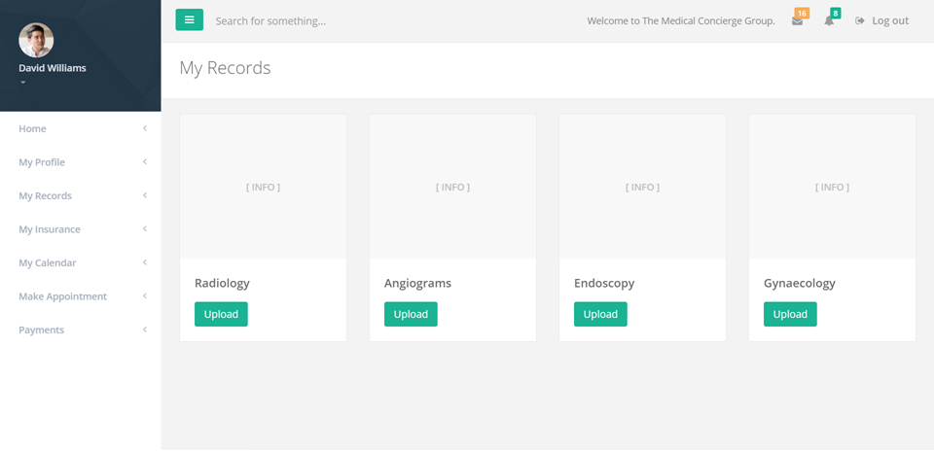Click the Angiograms card info placeholder

452,187
